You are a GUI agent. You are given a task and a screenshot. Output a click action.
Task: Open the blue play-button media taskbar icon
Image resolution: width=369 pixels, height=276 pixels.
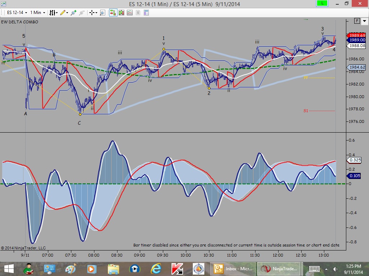[x=135, y=269]
